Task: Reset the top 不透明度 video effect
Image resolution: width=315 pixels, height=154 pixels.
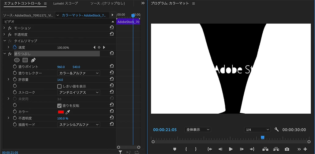Action: [x=112, y=34]
